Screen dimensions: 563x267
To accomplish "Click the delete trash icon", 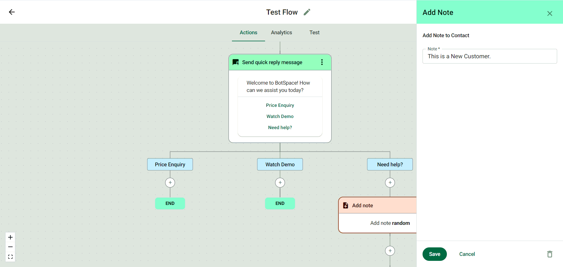I will coord(550,254).
